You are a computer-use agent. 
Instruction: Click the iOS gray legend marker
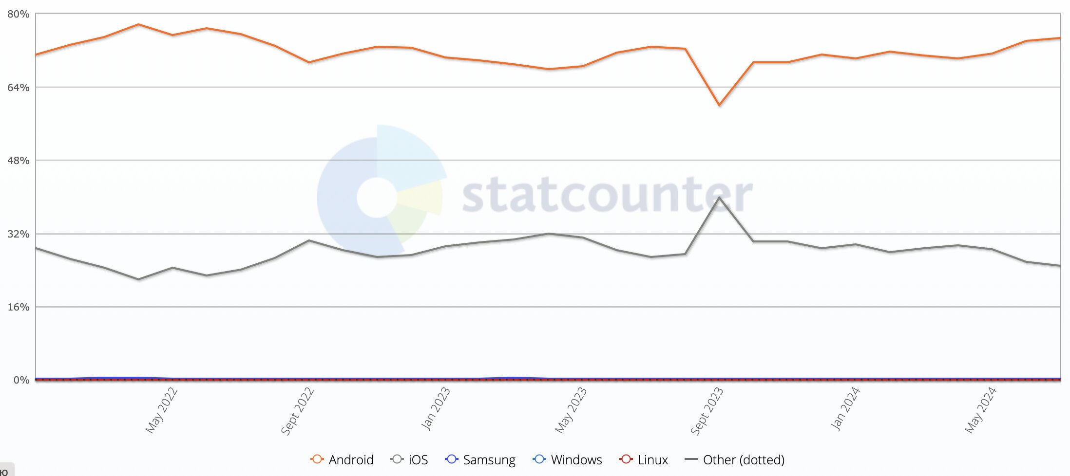397,459
